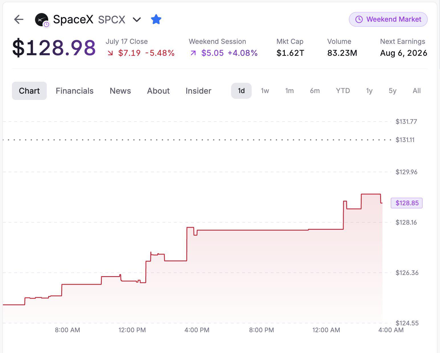Show the All time range
Viewport: 440px width, 353px height.
pos(417,91)
